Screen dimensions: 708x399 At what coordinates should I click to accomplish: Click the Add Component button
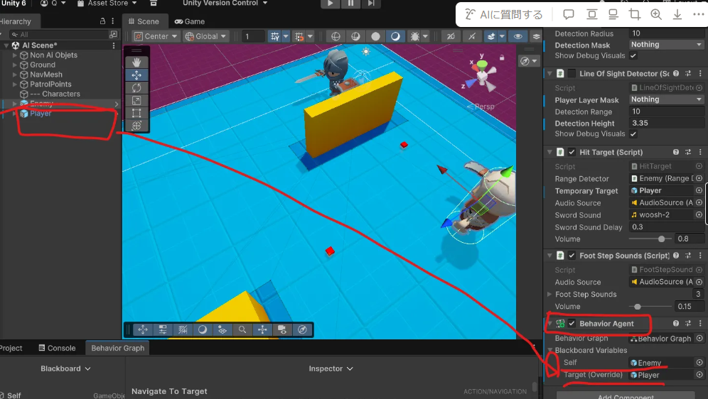(625, 395)
